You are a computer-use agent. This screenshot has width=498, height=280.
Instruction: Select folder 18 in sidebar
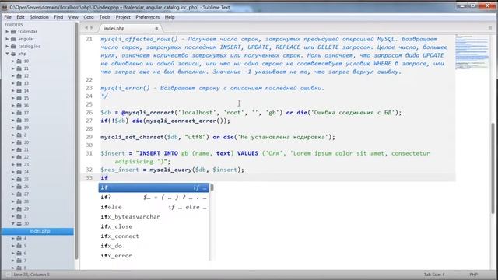[26, 121]
